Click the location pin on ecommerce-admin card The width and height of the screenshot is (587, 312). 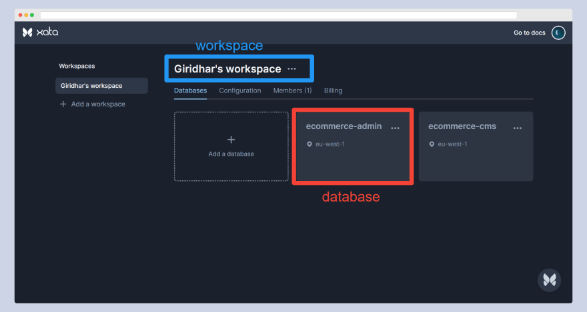point(310,144)
